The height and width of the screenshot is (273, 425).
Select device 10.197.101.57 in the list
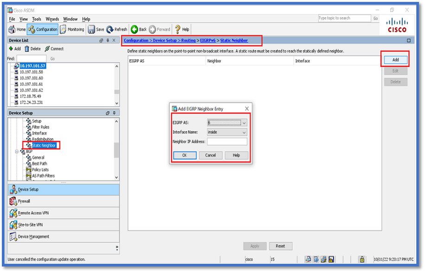click(x=32, y=66)
